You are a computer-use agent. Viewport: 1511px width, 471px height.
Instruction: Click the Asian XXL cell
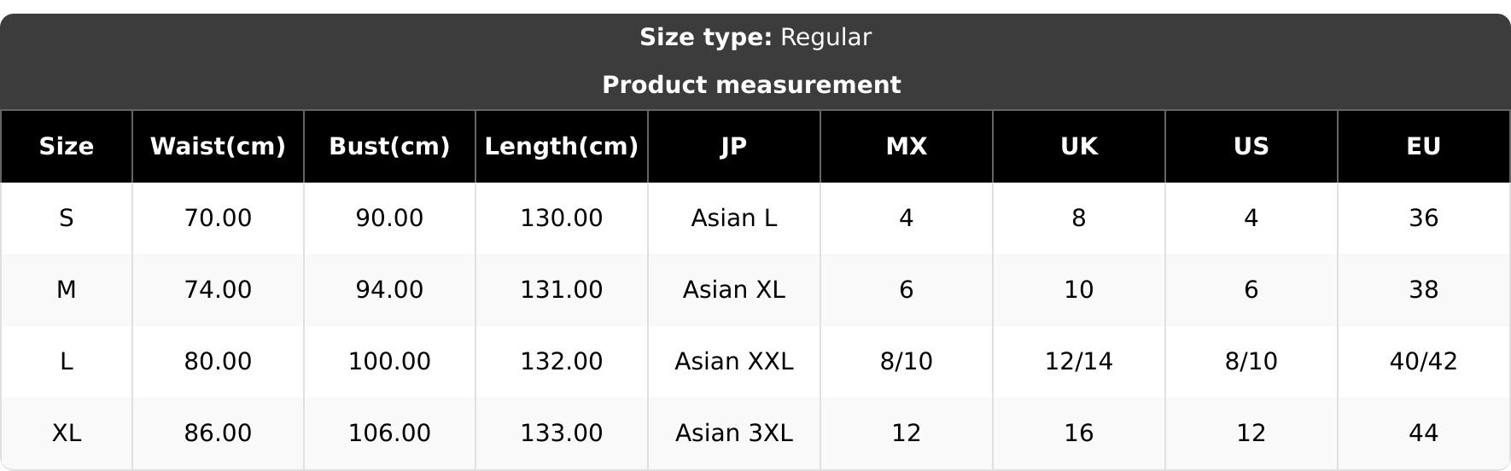pyautogui.click(x=734, y=362)
